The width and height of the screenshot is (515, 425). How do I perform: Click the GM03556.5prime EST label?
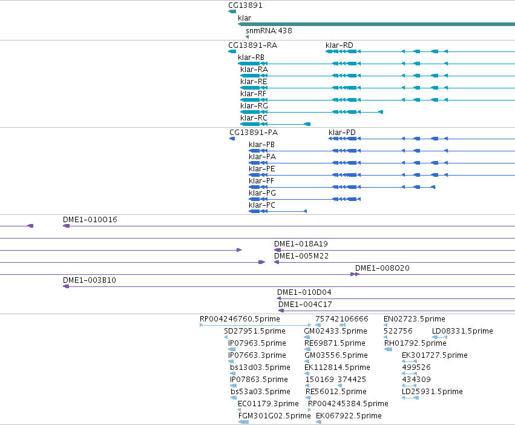336,355
